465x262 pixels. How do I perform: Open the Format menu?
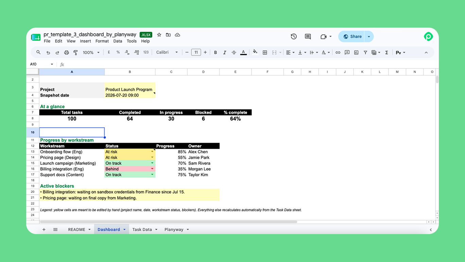tap(102, 41)
